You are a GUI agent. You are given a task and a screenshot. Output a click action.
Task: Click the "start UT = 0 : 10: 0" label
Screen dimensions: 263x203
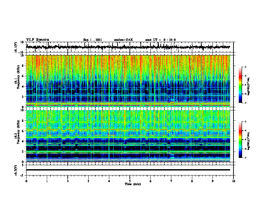point(160,40)
